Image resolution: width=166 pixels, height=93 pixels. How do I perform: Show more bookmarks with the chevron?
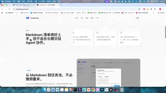coord(154,13)
